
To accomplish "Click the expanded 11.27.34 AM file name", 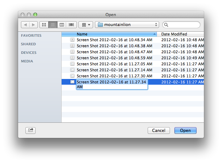I will click(112, 84).
